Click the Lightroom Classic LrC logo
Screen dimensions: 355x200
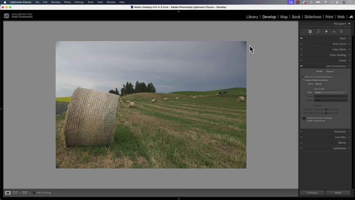point(7,16)
